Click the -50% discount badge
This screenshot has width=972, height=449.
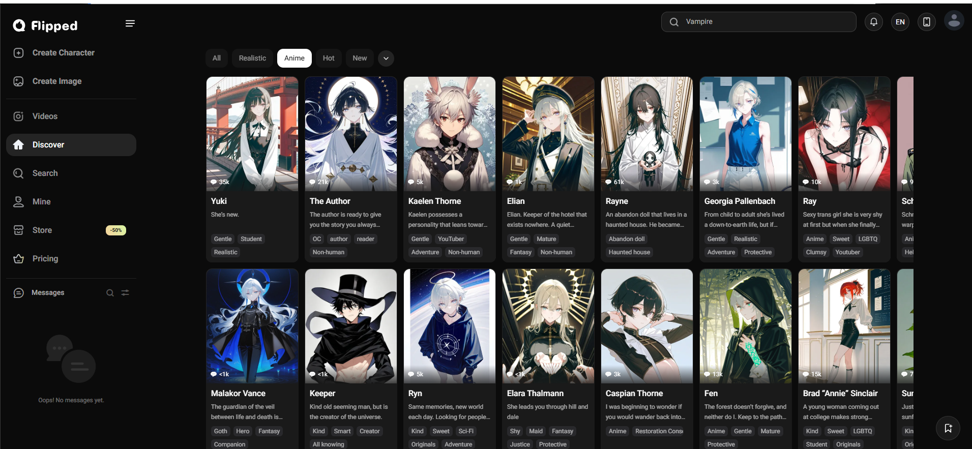116,230
